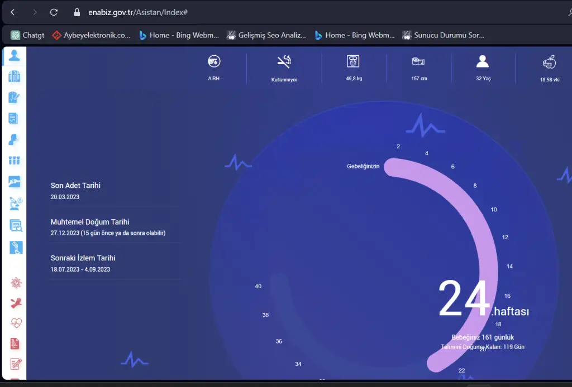The image size is (572, 387).
Task: Open the test tubes lab icon
Action: [14, 160]
